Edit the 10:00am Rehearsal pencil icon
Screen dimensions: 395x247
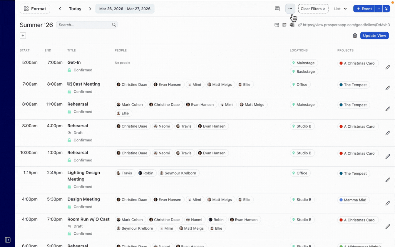[x=388, y=156]
